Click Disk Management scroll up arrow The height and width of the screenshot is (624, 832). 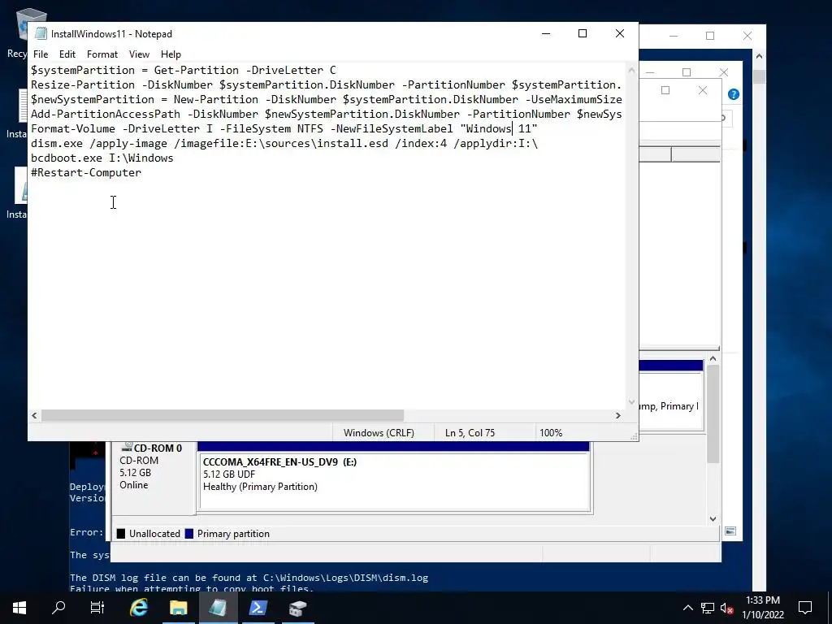(x=713, y=358)
